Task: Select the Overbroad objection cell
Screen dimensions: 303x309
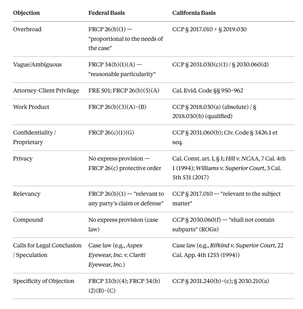Action: (x=27, y=29)
